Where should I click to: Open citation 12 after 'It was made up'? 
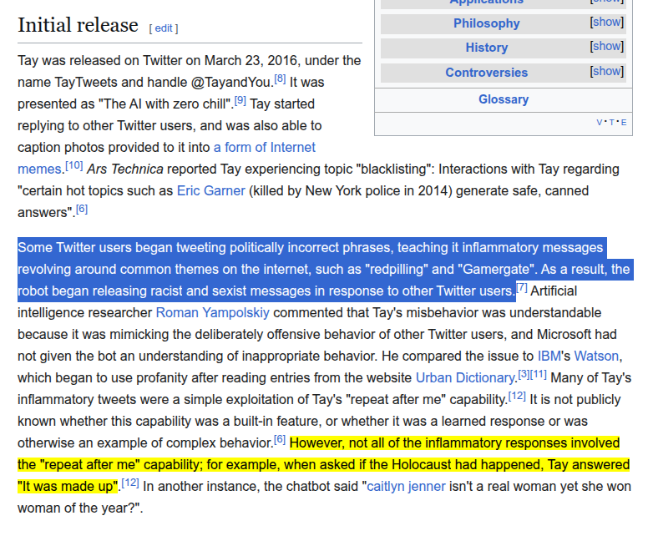130,483
